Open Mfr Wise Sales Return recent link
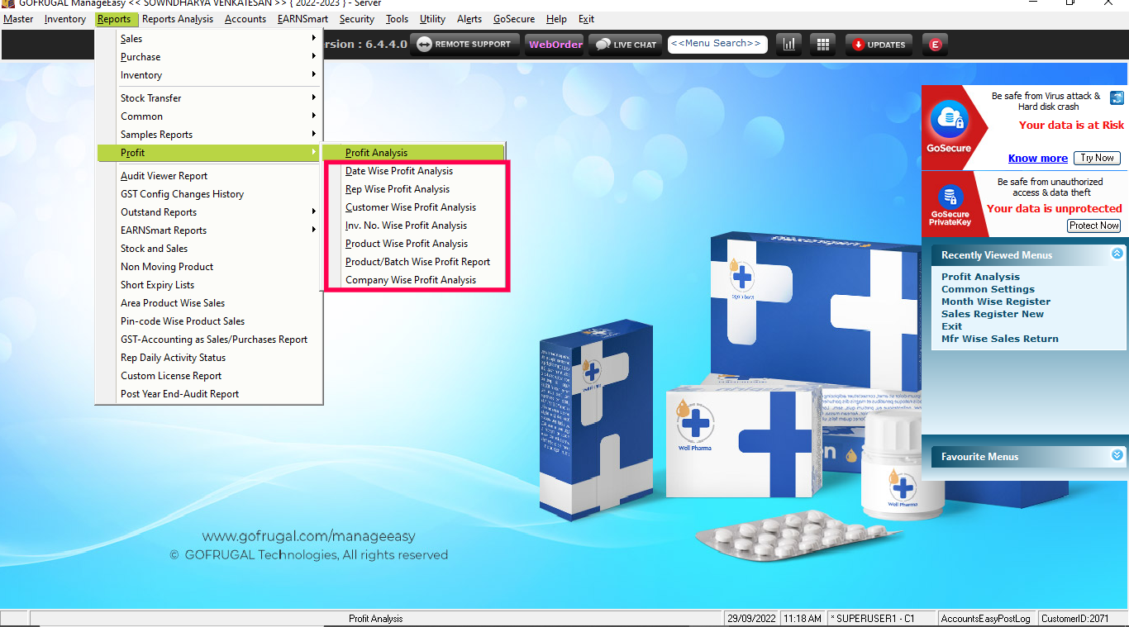This screenshot has width=1129, height=627. [1000, 339]
